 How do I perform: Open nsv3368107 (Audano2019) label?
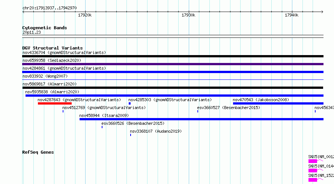pos(156,131)
